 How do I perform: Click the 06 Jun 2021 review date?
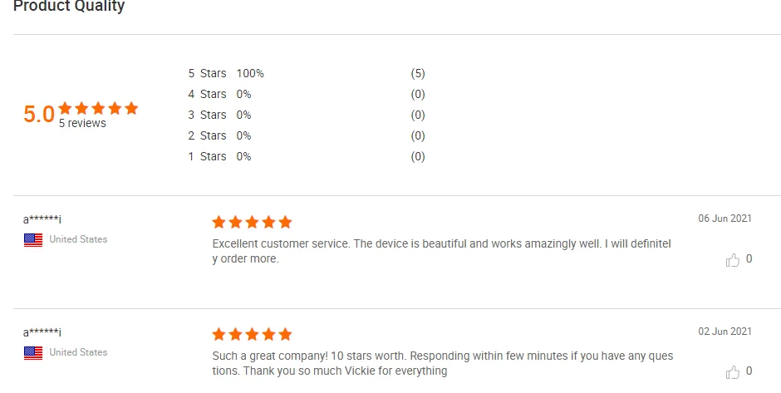click(725, 219)
